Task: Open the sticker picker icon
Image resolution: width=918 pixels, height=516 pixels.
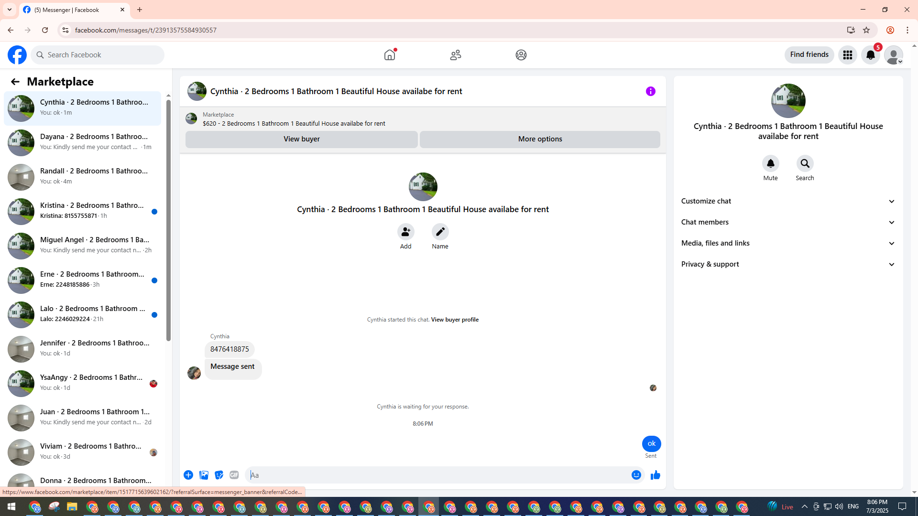Action: coord(219,475)
